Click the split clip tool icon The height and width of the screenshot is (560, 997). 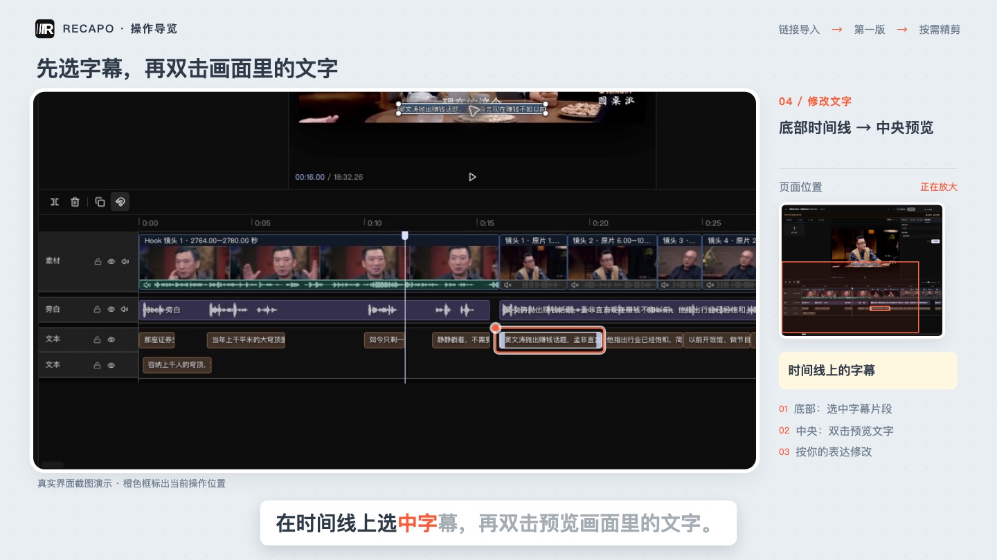click(55, 202)
